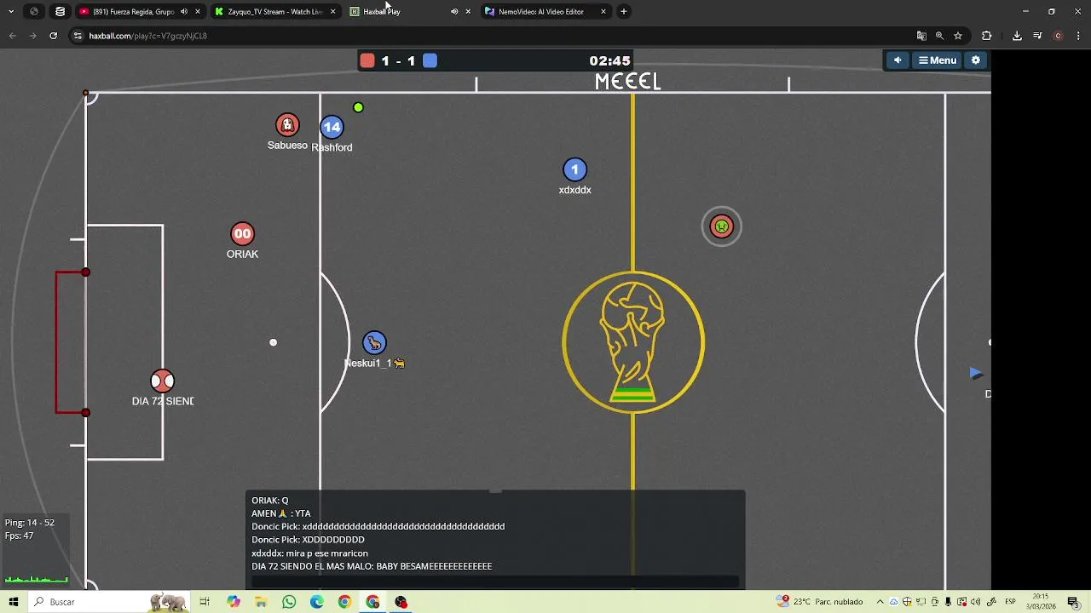Image resolution: width=1091 pixels, height=613 pixels.
Task: Switch to the Zayquo_TV Stream tab
Action: tap(274, 12)
